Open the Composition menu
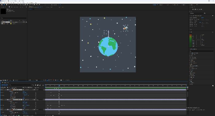 (9, 3)
